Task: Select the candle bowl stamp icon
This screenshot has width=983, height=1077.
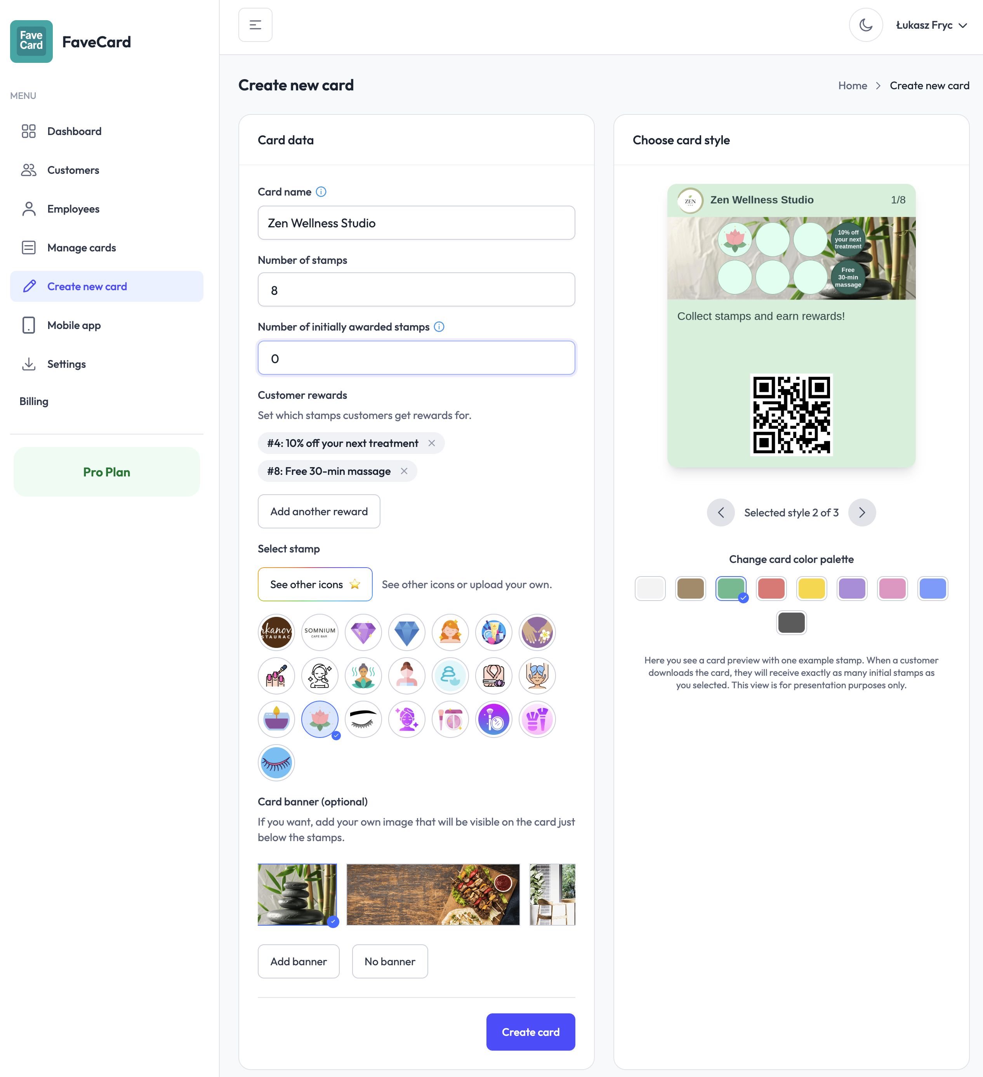Action: 276,719
